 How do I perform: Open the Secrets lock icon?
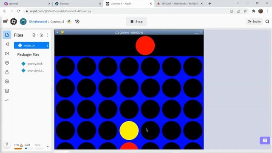tap(7, 72)
